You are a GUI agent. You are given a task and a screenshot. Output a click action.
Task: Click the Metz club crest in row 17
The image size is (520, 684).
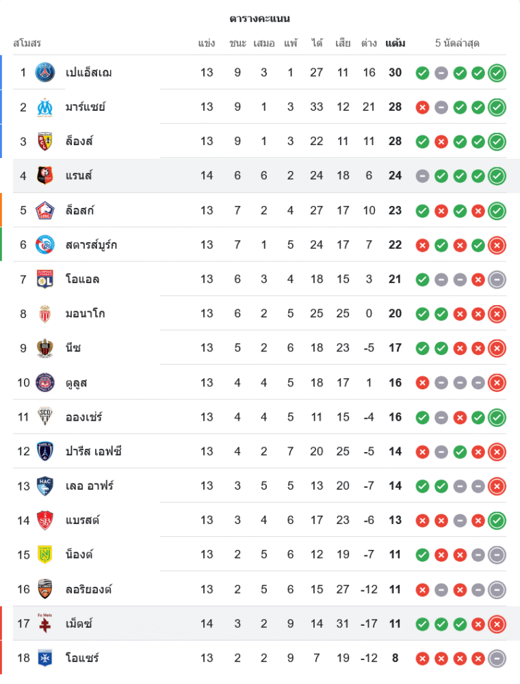pyautogui.click(x=45, y=623)
